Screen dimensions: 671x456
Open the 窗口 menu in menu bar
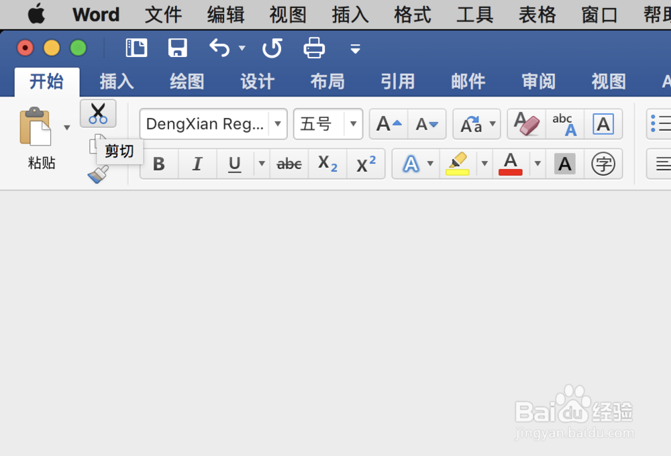pos(599,15)
